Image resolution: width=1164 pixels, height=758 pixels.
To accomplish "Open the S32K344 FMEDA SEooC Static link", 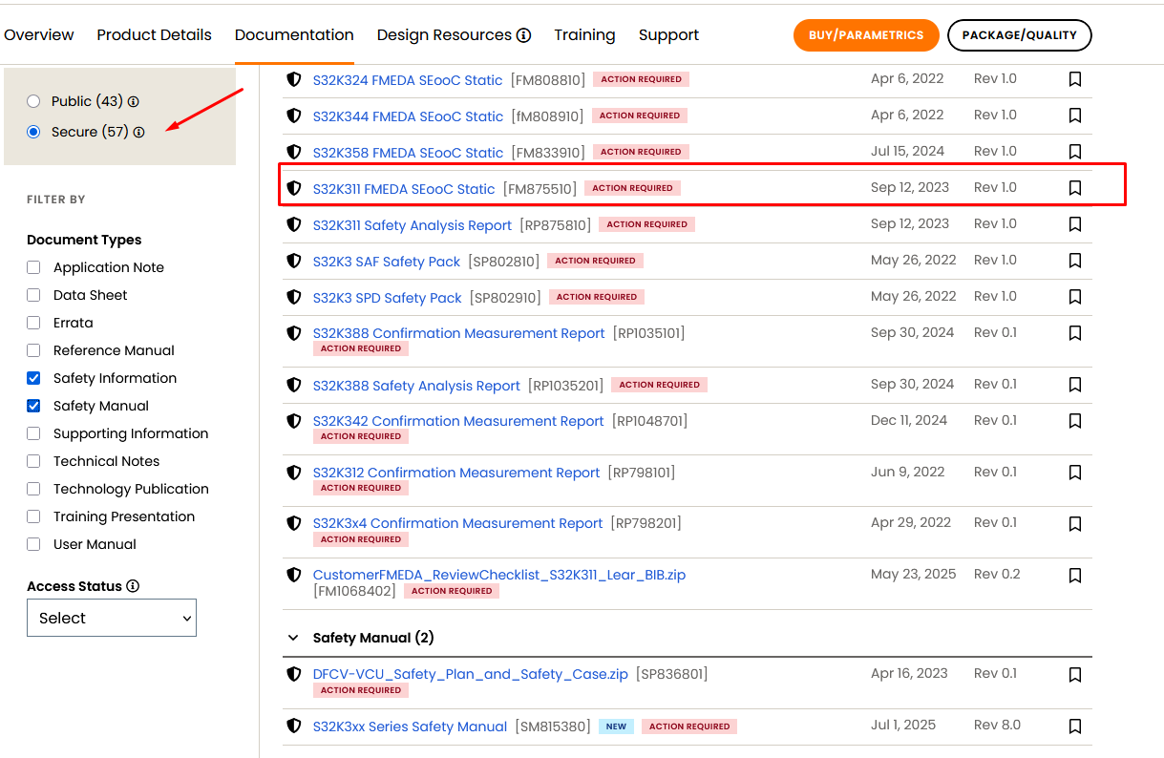I will (x=409, y=116).
